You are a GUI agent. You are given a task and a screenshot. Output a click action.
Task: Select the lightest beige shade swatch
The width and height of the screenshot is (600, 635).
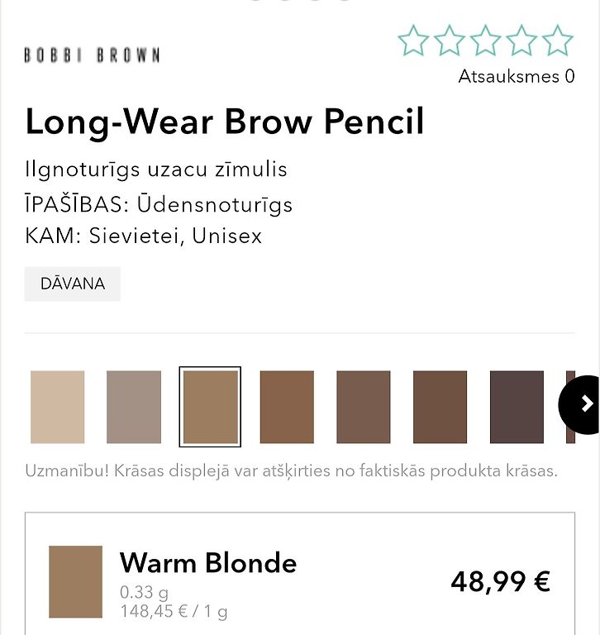[x=58, y=407]
